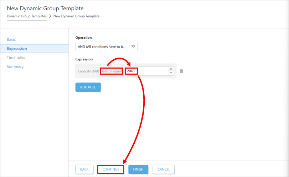Viewport: 289px width, 177px height.
Task: Return to Dynamic Group Templates breadcrumb
Action: tap(26, 16)
